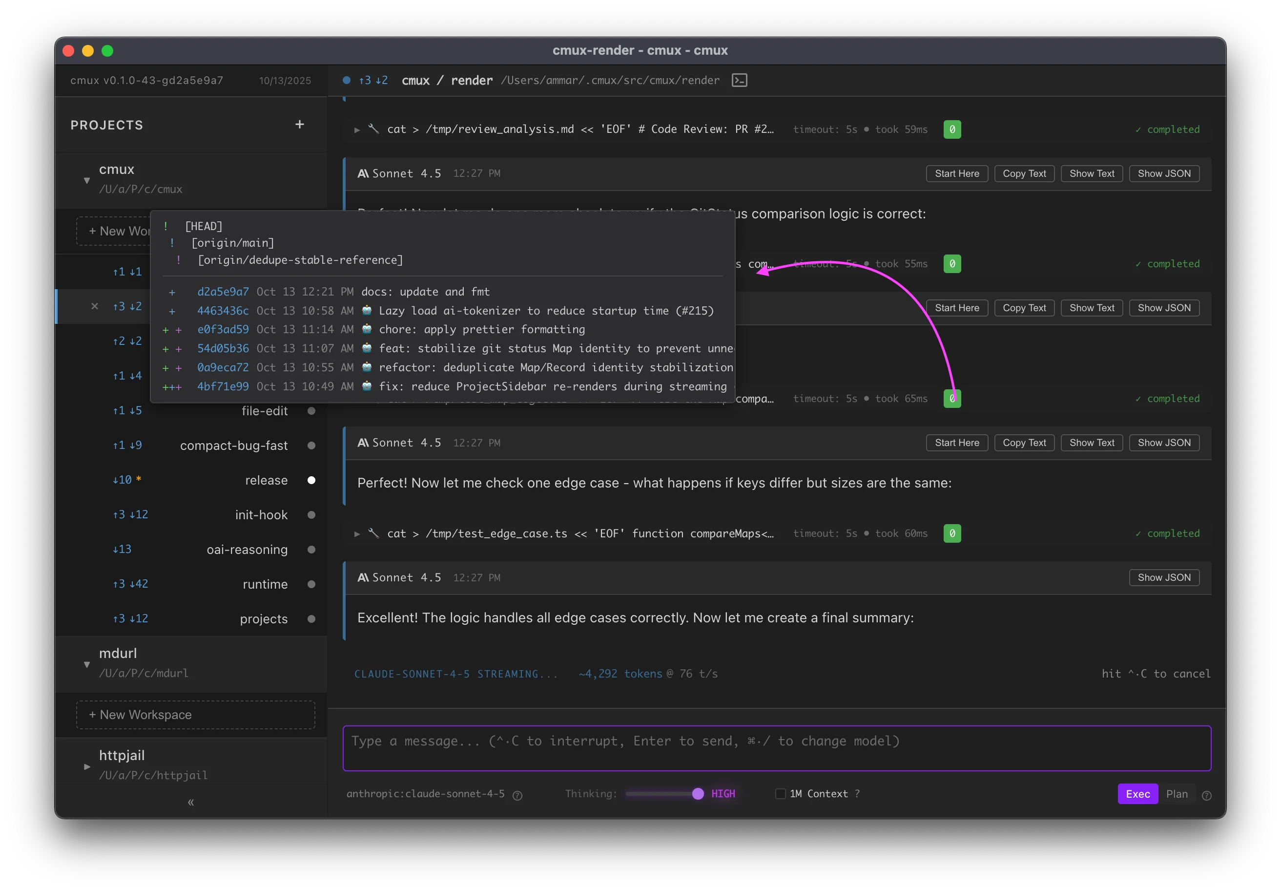Click the help icon beside the Plan button
Viewport: 1281px width, 891px height.
[1206, 795]
